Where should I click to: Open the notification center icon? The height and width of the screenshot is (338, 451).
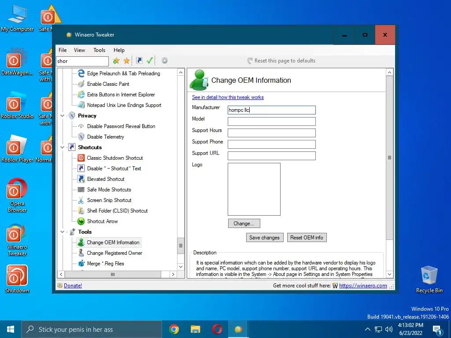pyautogui.click(x=437, y=329)
